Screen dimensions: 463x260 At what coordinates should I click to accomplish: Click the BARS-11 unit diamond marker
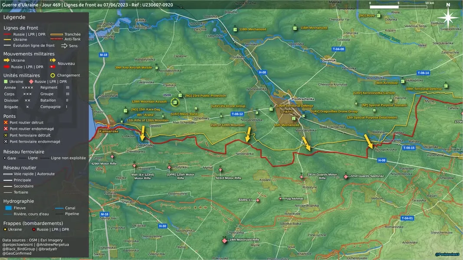click(258, 200)
